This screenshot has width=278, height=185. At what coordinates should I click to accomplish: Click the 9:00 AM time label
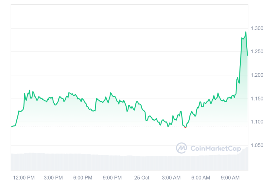230,177
